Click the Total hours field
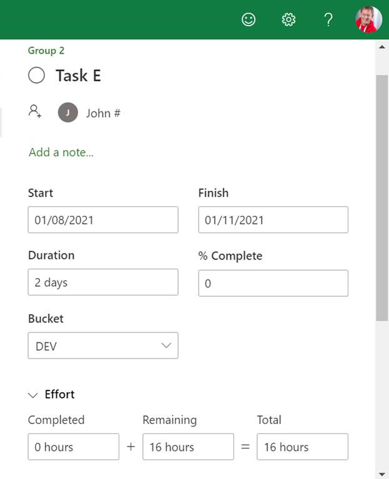The width and height of the screenshot is (389, 479). pyautogui.click(x=302, y=447)
